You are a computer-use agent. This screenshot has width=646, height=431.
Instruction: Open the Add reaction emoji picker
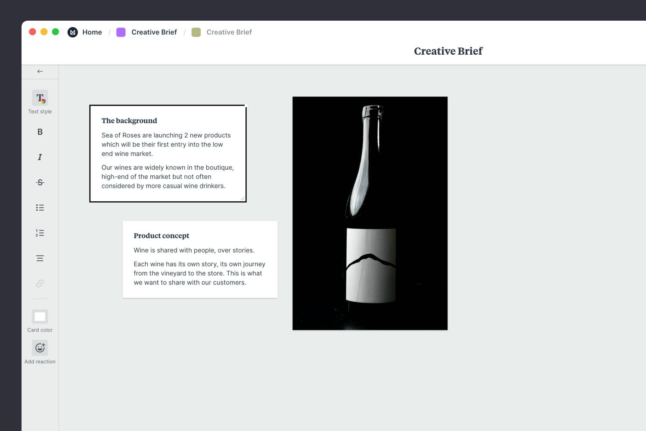tap(40, 347)
